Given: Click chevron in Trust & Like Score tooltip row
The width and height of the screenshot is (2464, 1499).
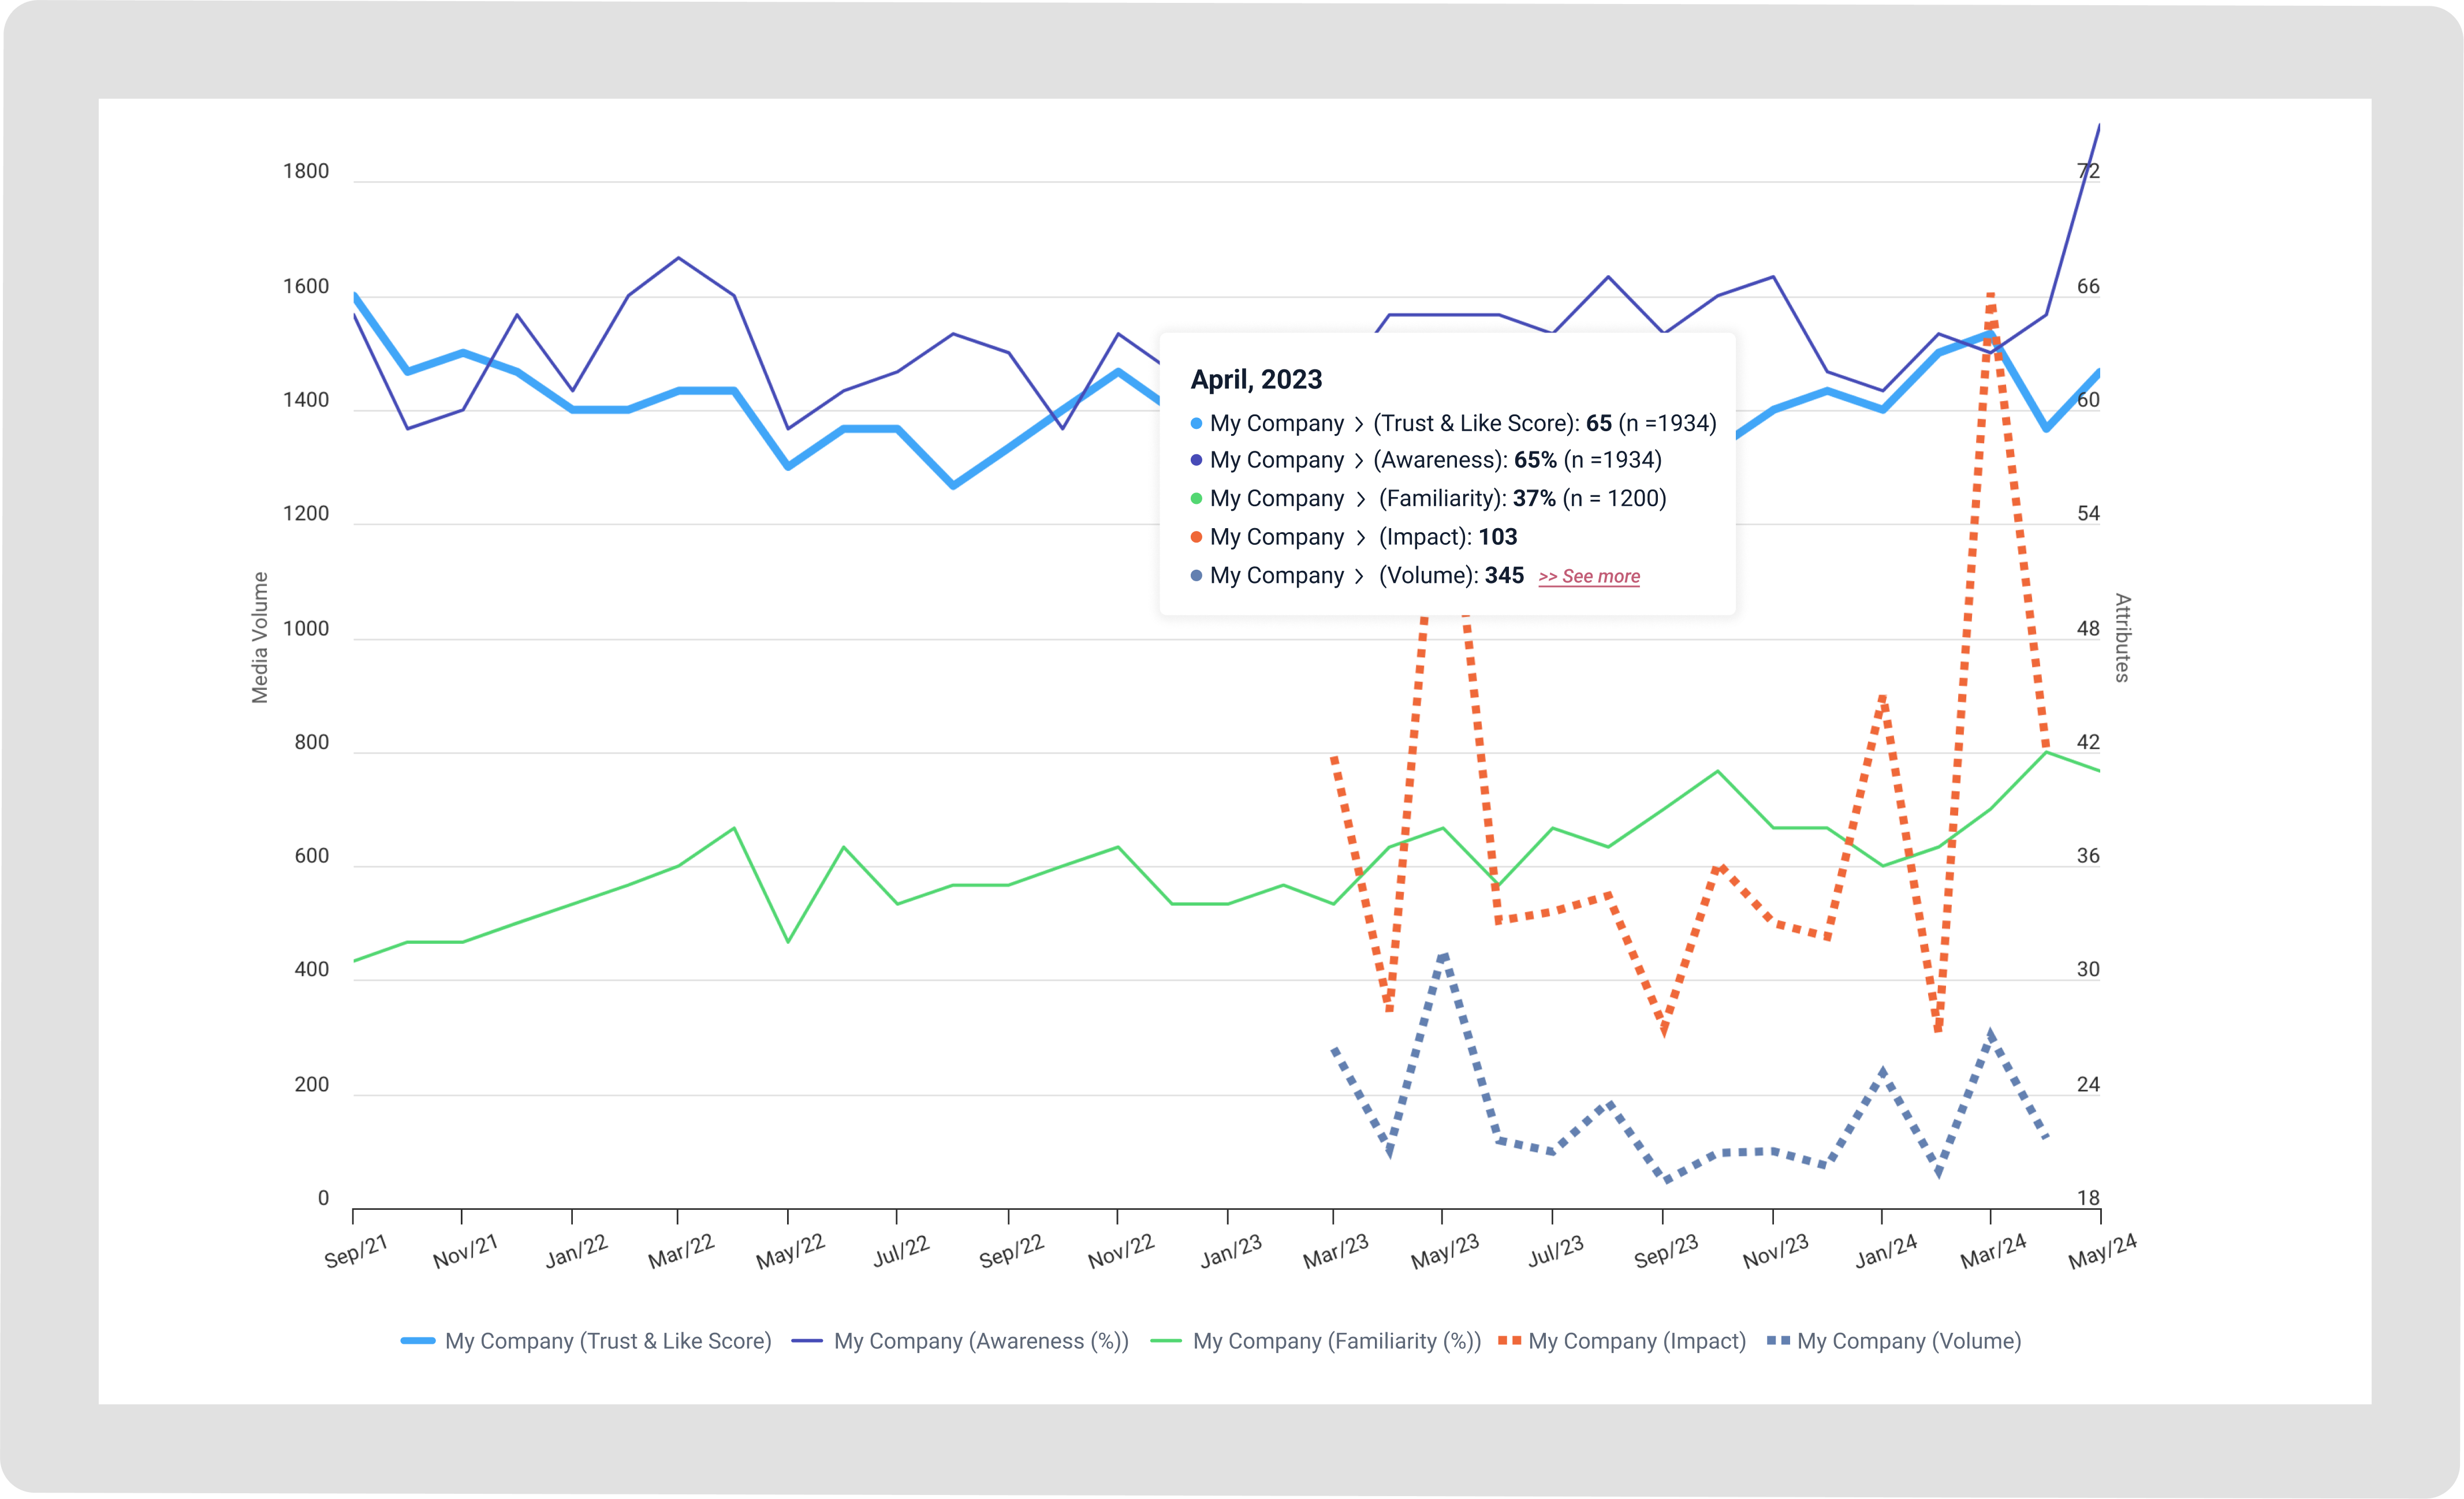Looking at the screenshot, I should click(1359, 424).
